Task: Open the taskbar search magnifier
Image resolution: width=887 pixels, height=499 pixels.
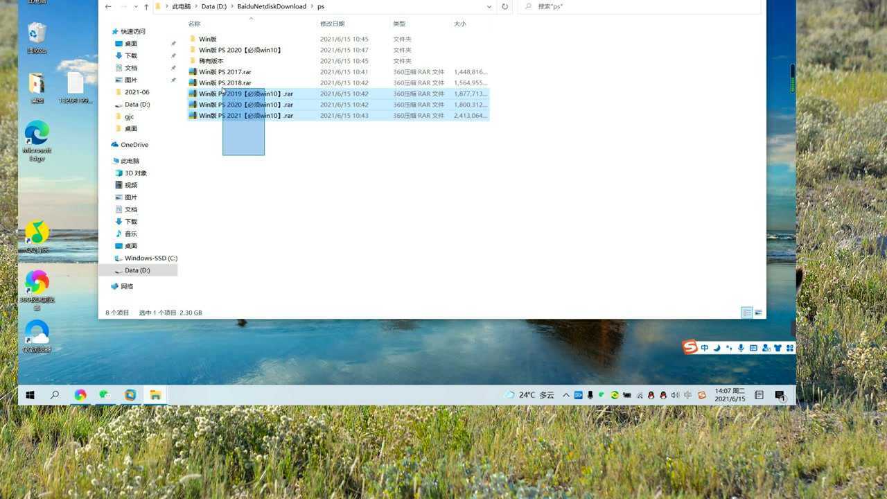Action: click(55, 395)
